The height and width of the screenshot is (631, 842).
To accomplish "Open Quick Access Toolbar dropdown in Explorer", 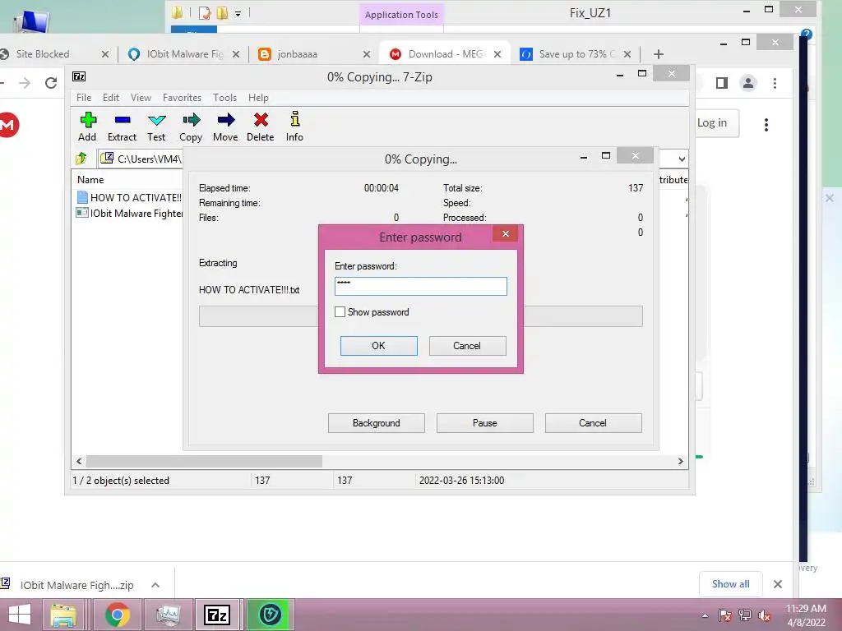I will point(238,13).
